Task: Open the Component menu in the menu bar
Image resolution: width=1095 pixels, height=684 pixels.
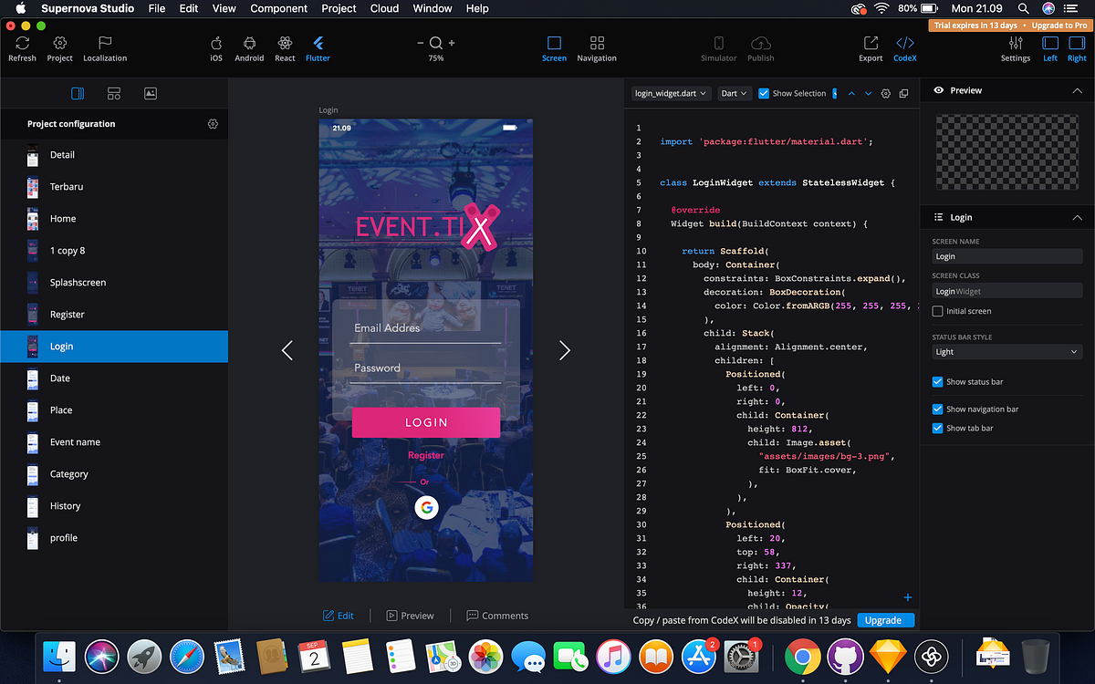Action: [x=278, y=8]
